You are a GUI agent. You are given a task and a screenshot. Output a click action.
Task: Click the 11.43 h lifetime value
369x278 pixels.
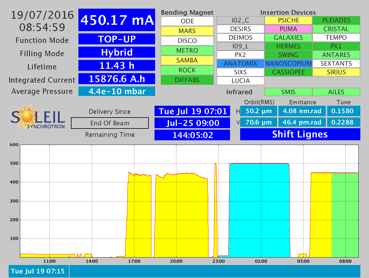tap(117, 65)
